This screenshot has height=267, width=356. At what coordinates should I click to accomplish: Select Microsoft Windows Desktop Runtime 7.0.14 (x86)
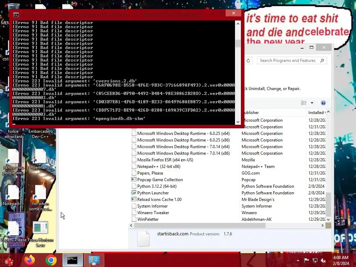tap(184, 153)
